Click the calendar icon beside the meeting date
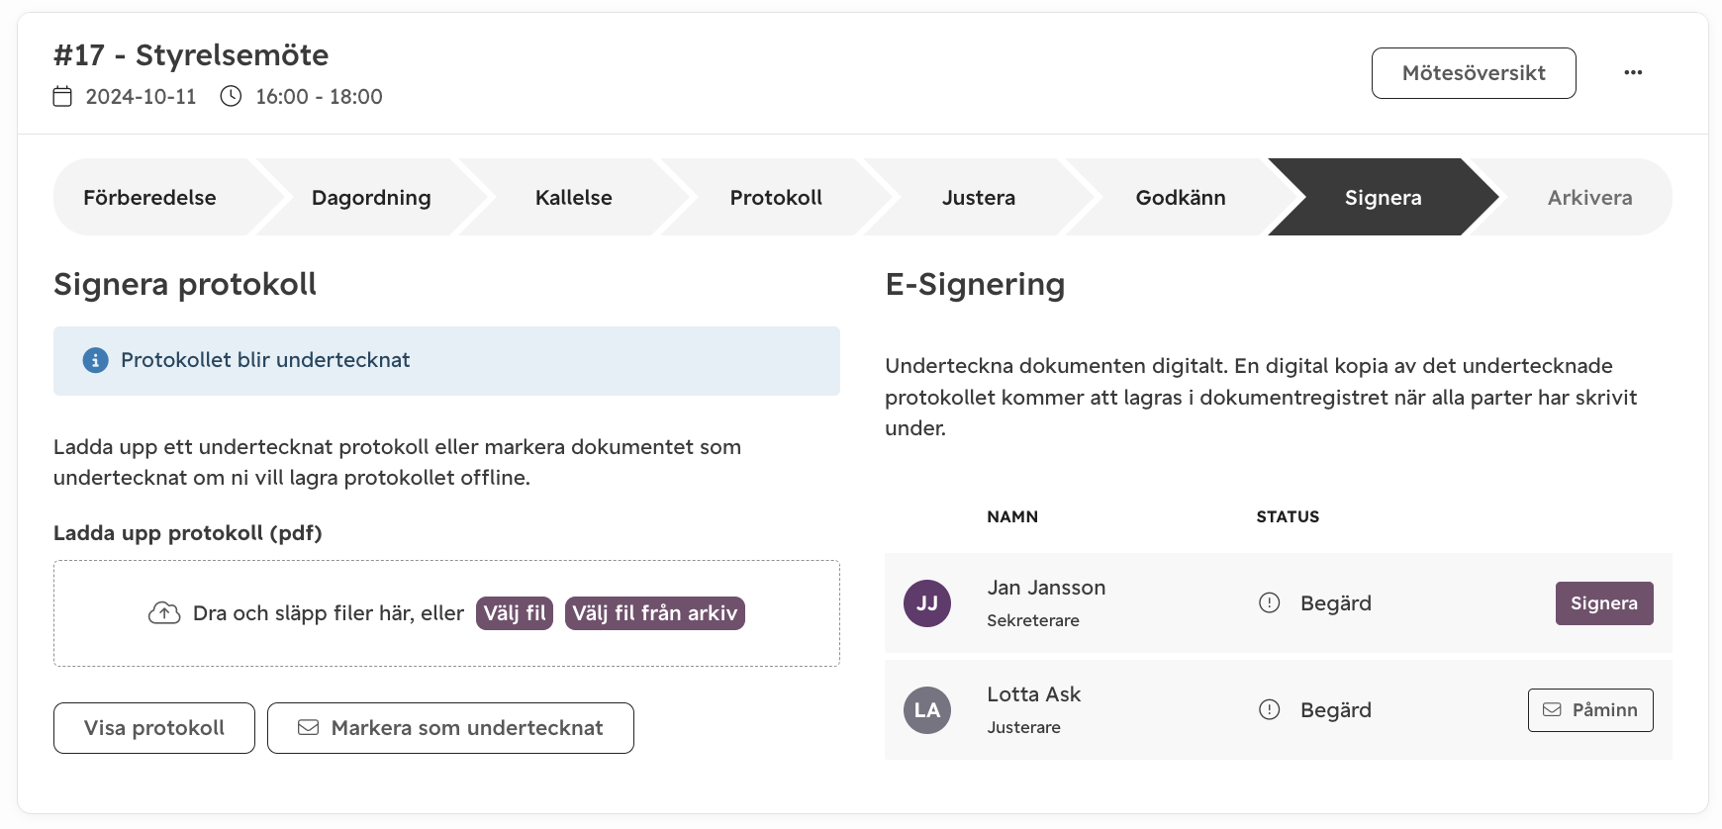 (x=62, y=96)
